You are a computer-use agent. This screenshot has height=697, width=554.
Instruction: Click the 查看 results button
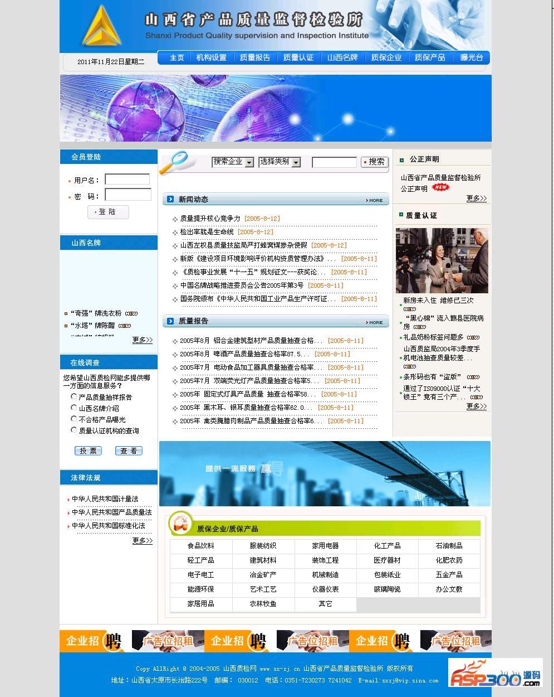(x=129, y=451)
